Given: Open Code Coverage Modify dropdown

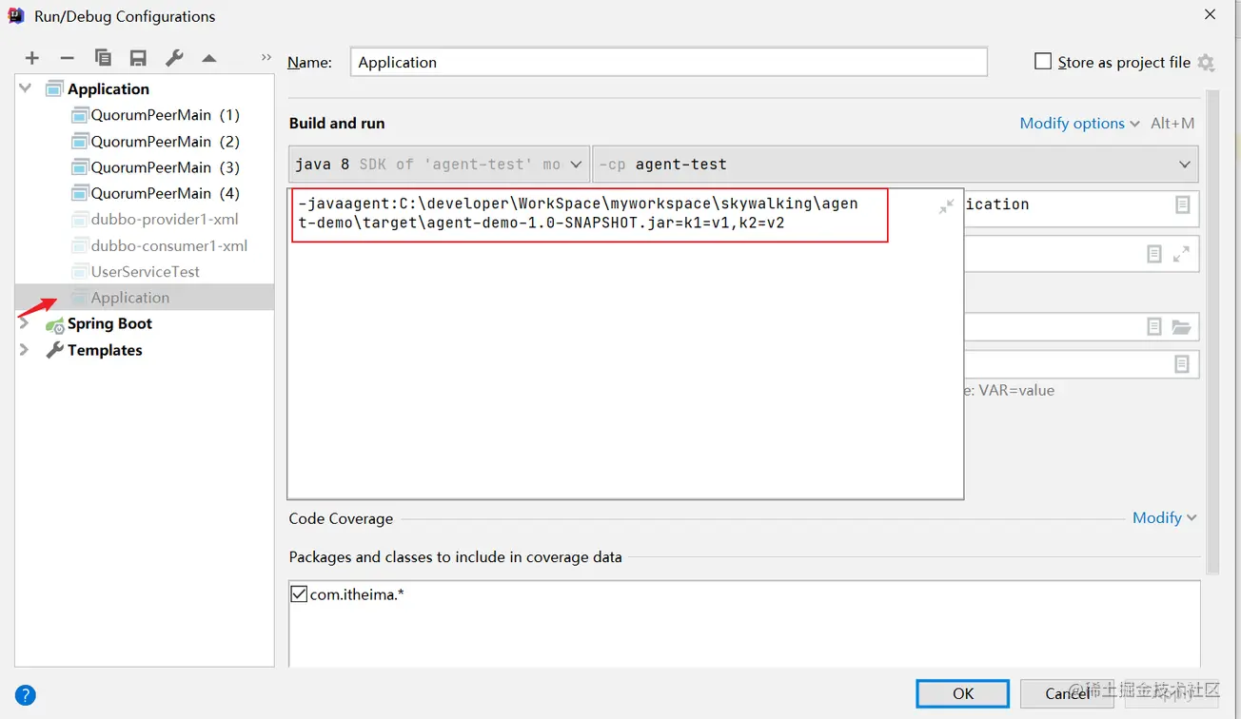Looking at the screenshot, I should click(1165, 517).
